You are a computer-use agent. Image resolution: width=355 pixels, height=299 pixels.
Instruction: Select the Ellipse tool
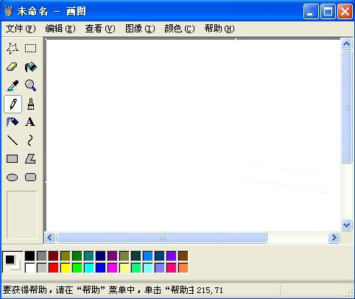coord(13,177)
